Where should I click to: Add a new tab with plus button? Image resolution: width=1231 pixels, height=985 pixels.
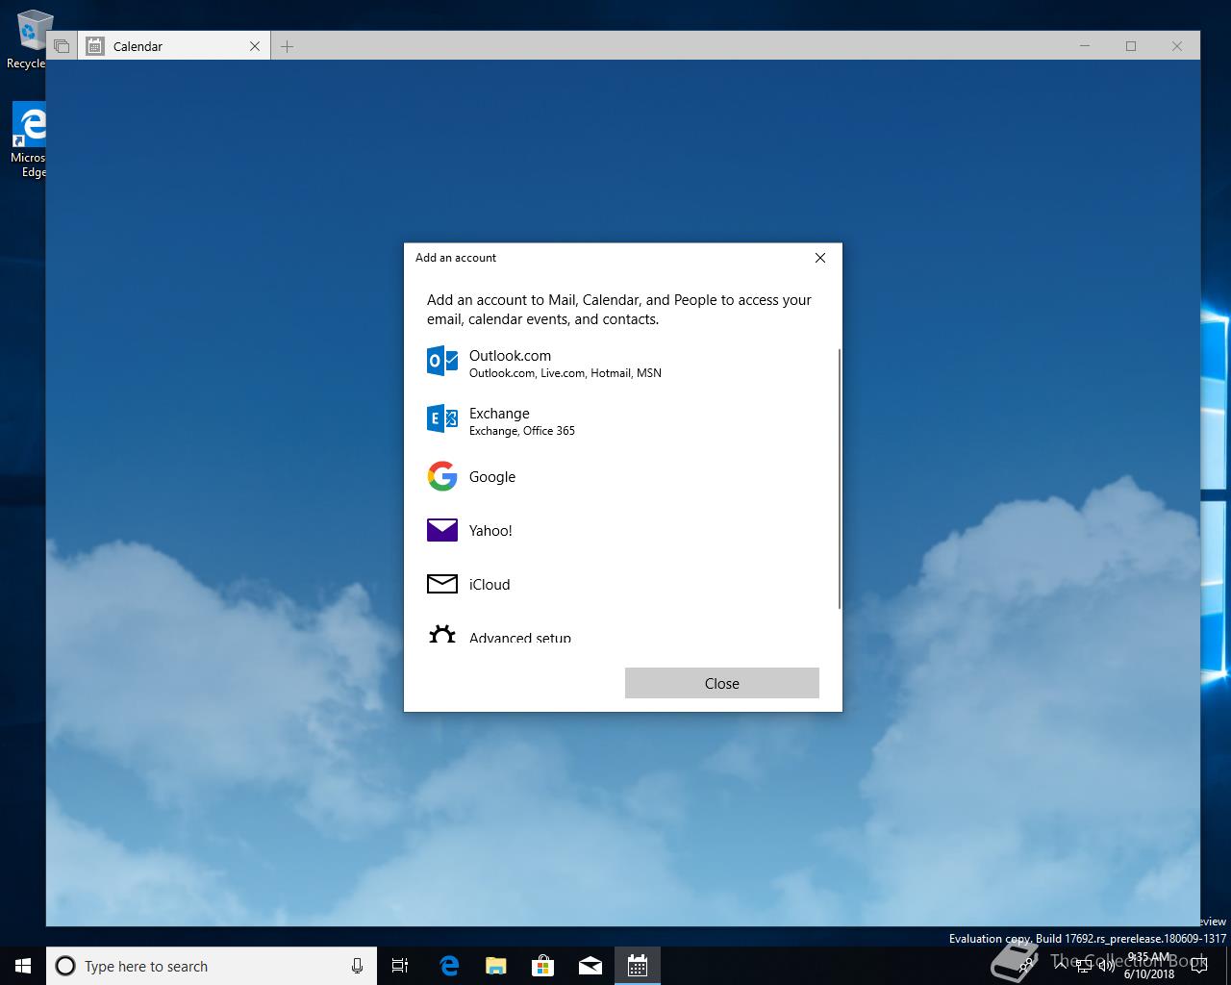point(287,46)
